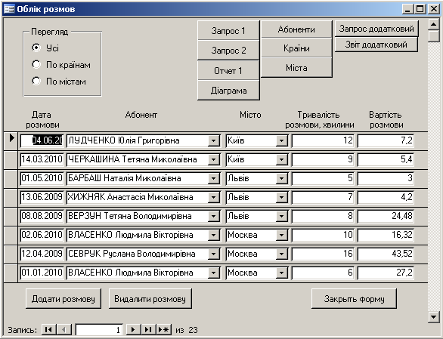Click the record number input field

point(99,329)
